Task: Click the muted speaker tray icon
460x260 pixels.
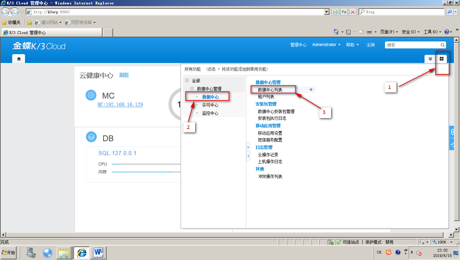Action: 419,253
